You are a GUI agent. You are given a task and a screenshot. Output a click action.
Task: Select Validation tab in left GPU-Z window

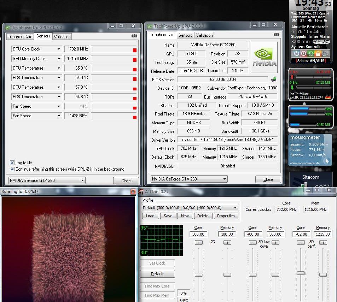(x=62, y=37)
